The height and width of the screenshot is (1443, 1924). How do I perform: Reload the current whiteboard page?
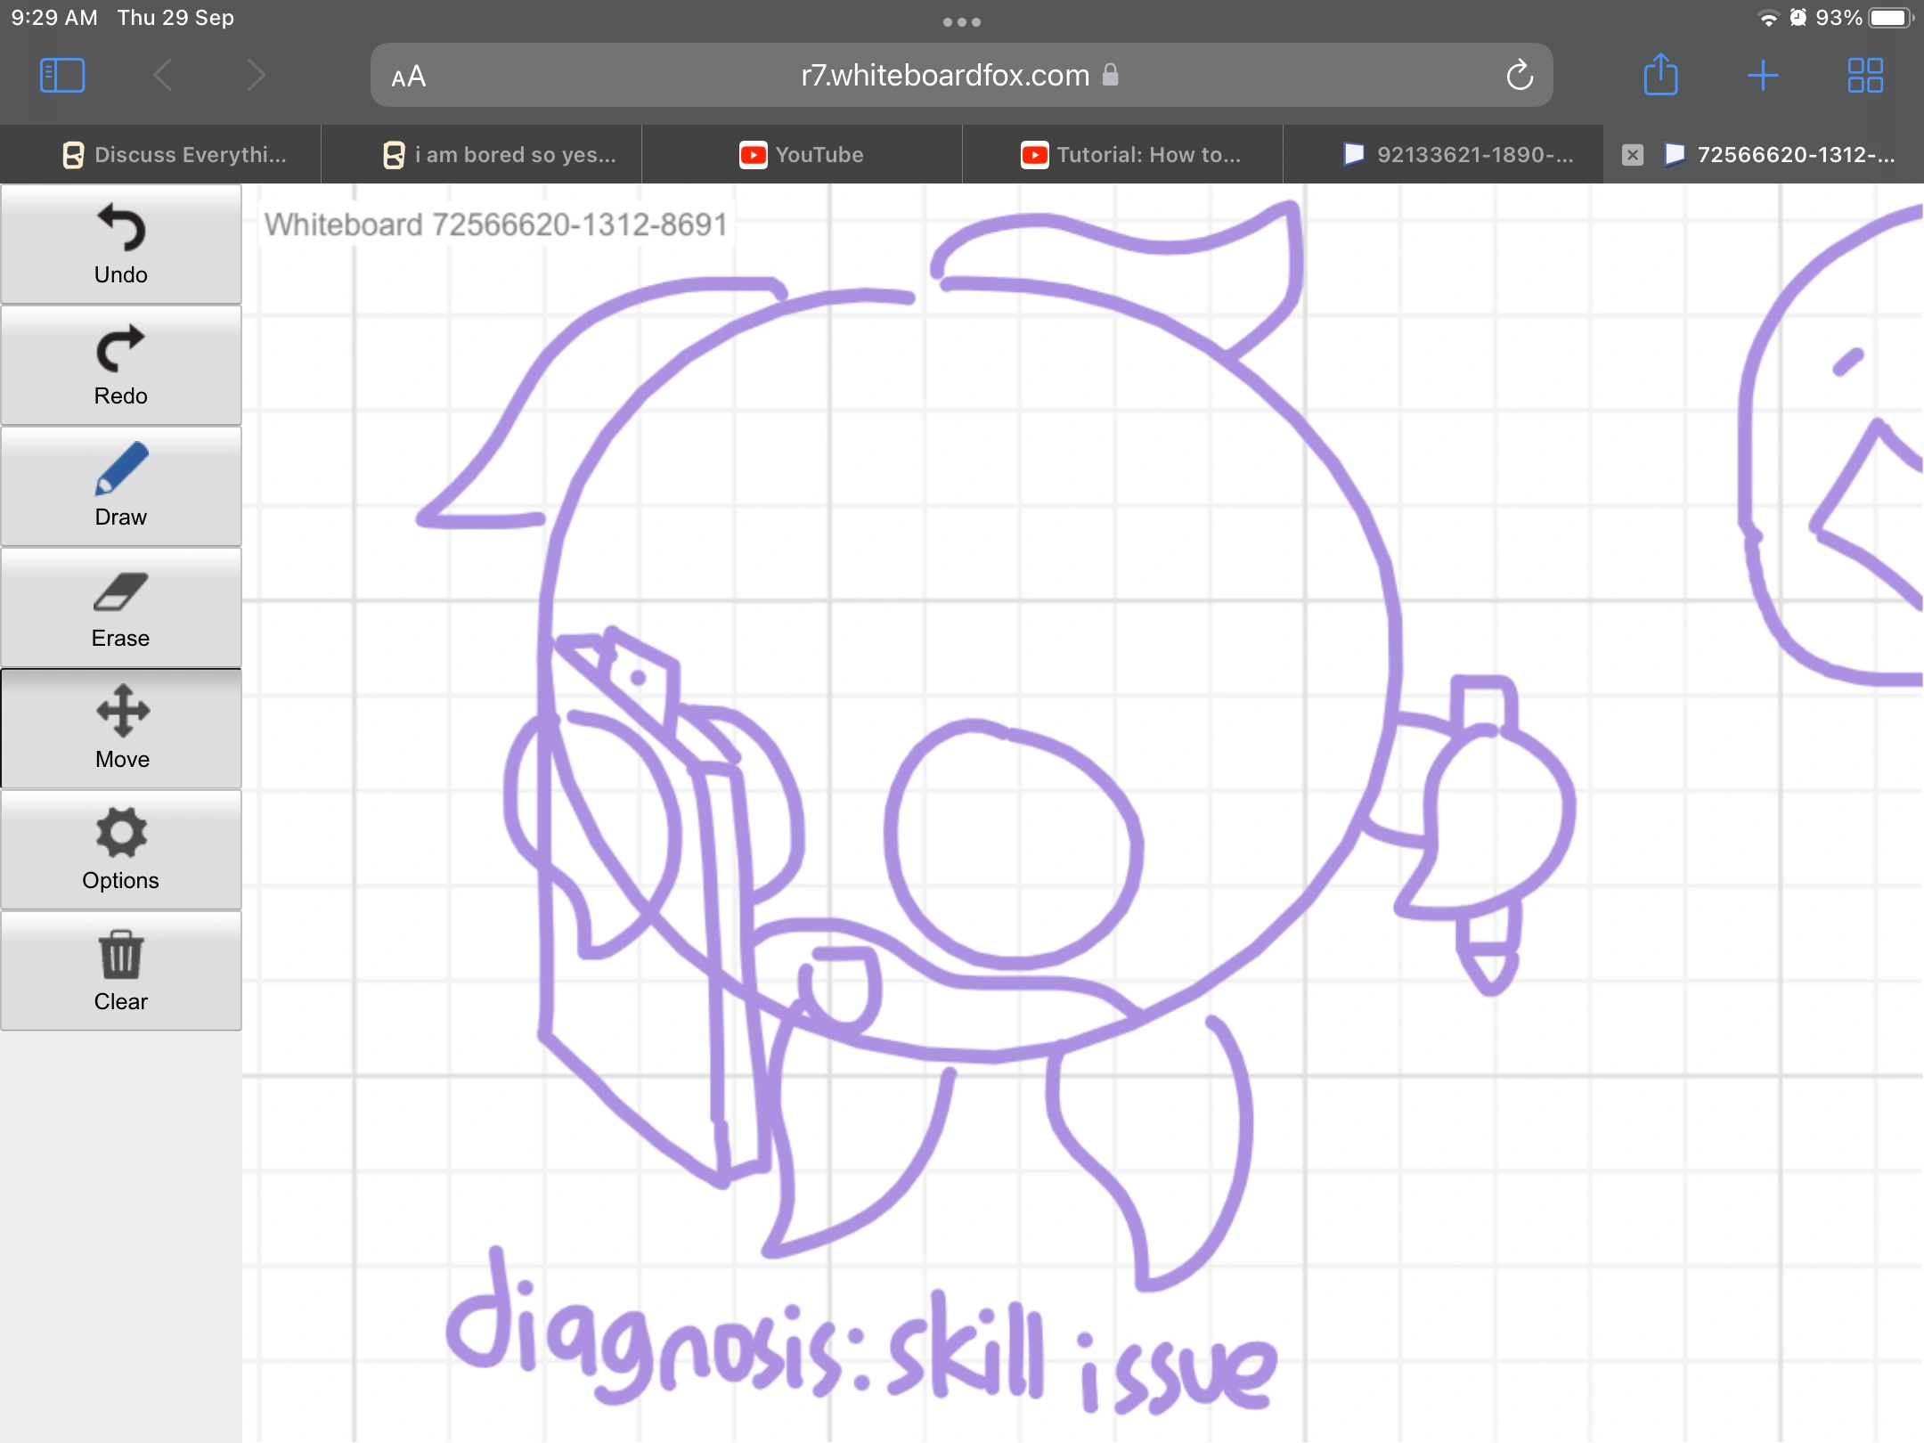[x=1519, y=75]
